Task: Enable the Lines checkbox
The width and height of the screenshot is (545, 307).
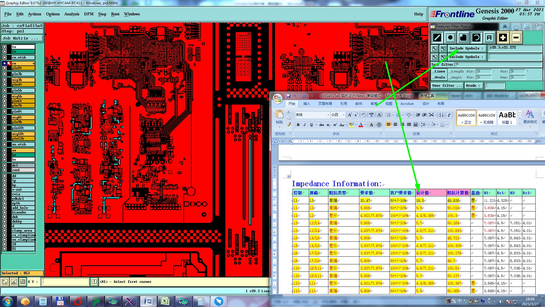Action: click(x=433, y=72)
